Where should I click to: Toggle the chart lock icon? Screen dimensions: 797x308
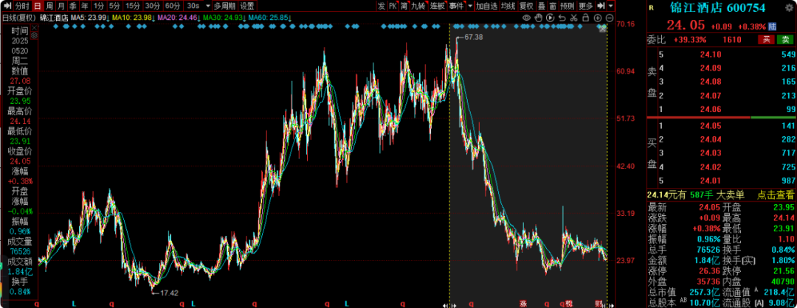[x=585, y=18]
